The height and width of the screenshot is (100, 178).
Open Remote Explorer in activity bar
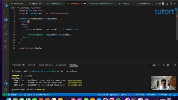[x=5, y=40]
